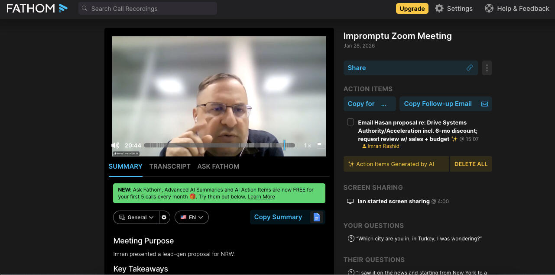The width and height of the screenshot is (555, 275).
Task: Open the Help & Feedback lifebuoy icon
Action: click(489, 8)
